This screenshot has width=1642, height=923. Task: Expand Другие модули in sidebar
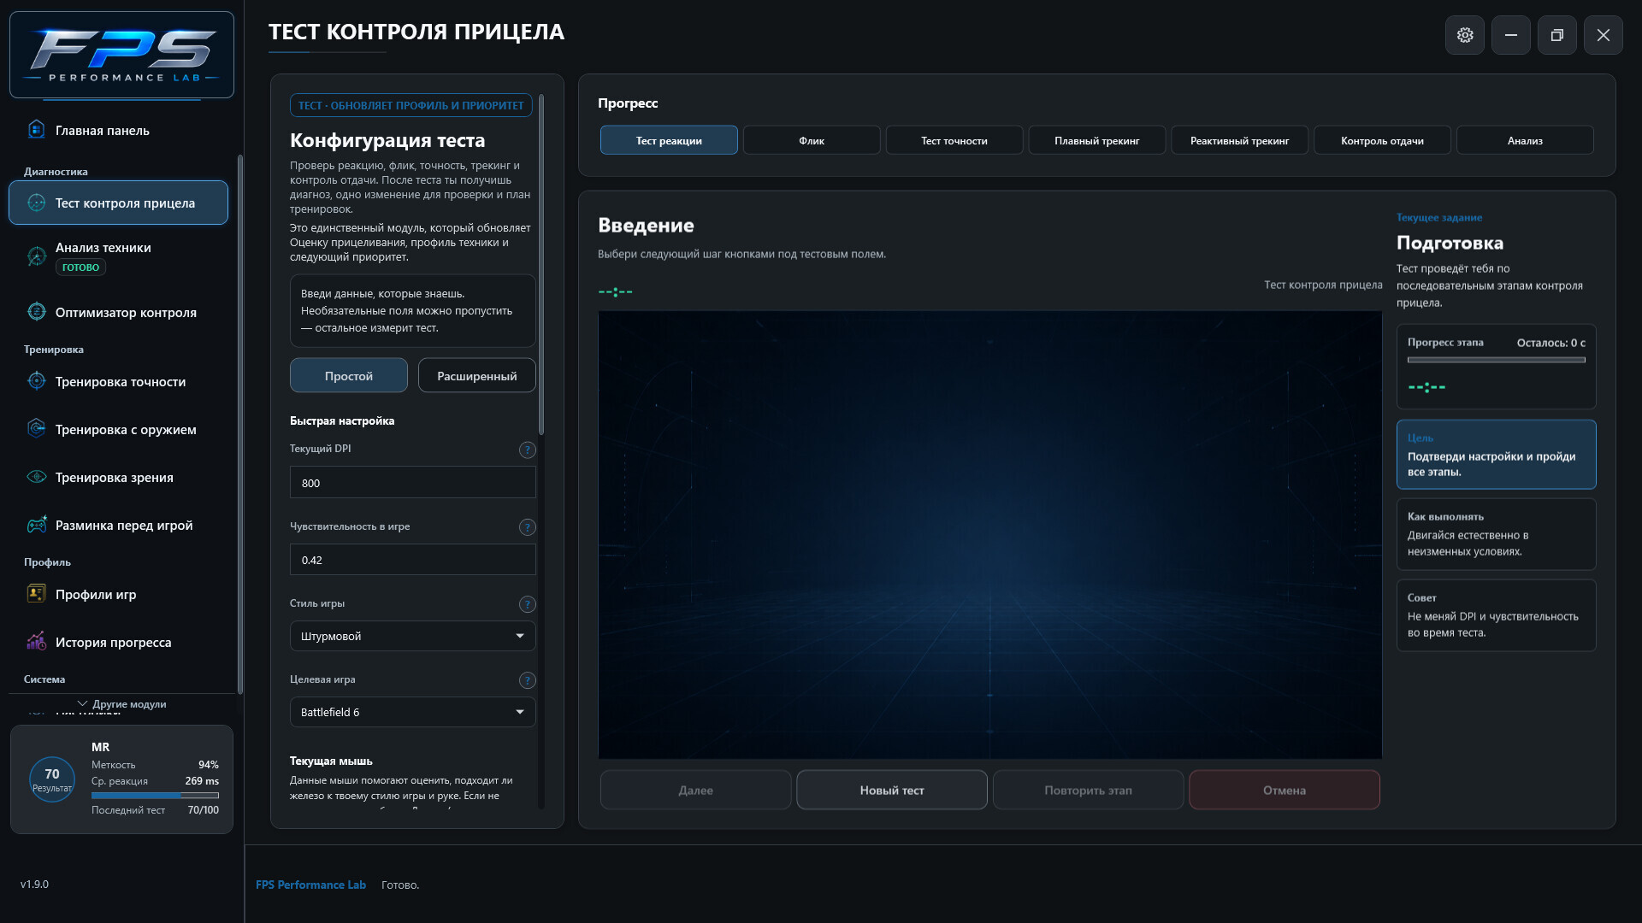(121, 704)
